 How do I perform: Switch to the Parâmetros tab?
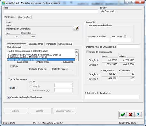click(10, 17)
